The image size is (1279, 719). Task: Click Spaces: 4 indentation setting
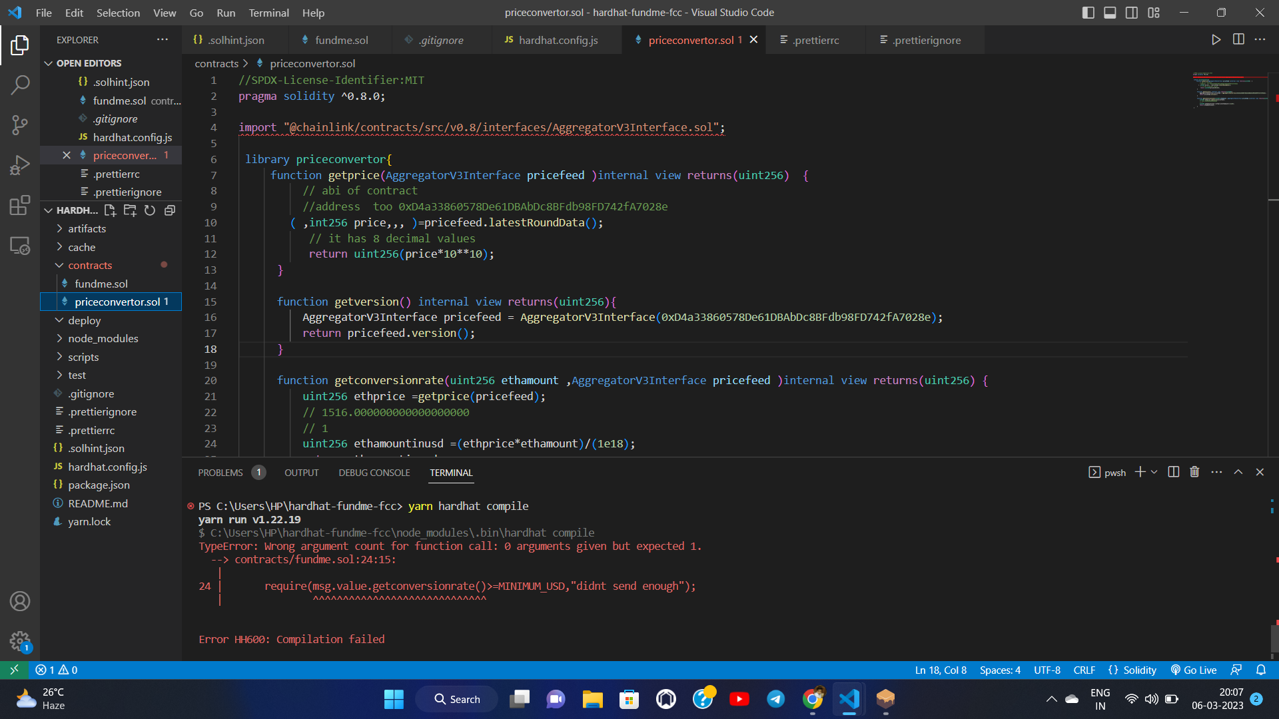(x=1000, y=670)
